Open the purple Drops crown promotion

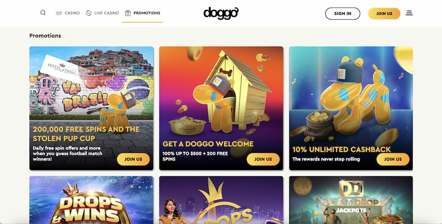[x=221, y=200]
